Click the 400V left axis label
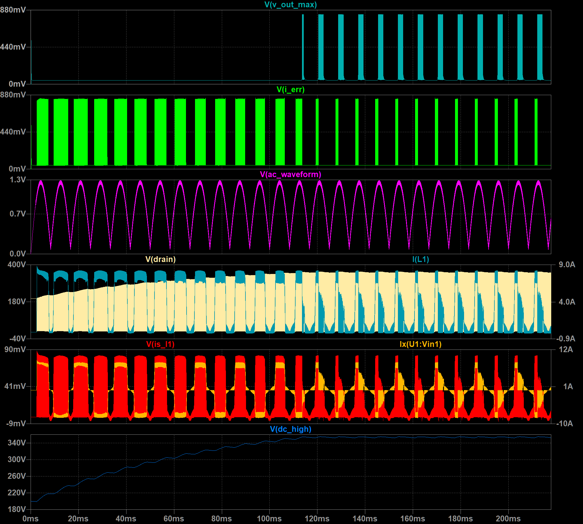This screenshot has height=524, width=583. pyautogui.click(x=16, y=265)
